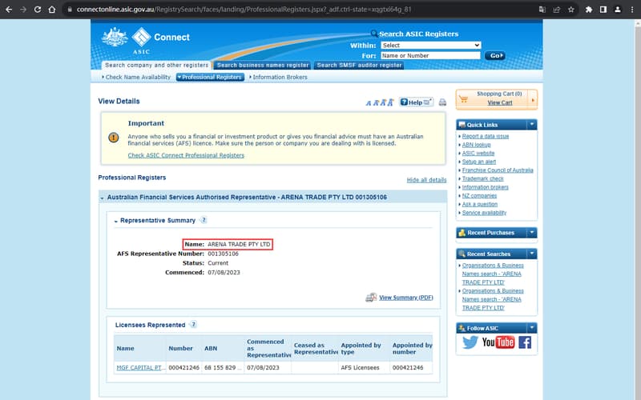Bookmark this page with the star icon

(x=571, y=10)
